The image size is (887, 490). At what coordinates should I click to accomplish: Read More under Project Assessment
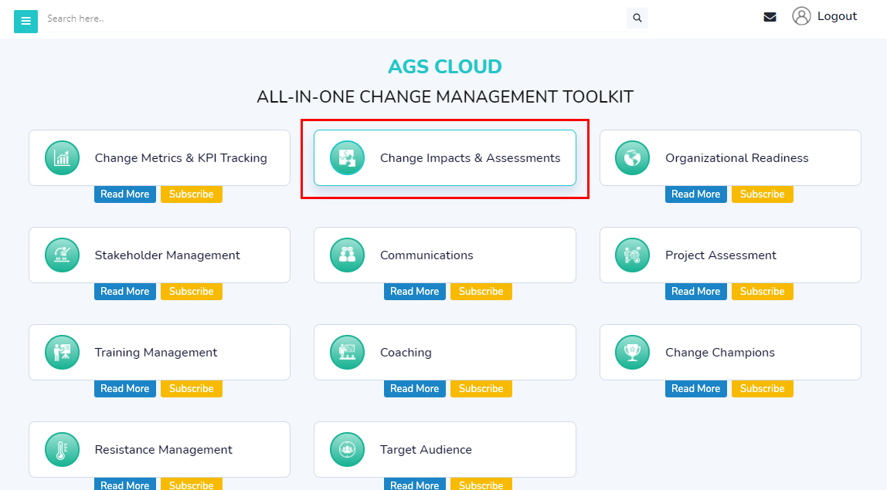pos(696,291)
